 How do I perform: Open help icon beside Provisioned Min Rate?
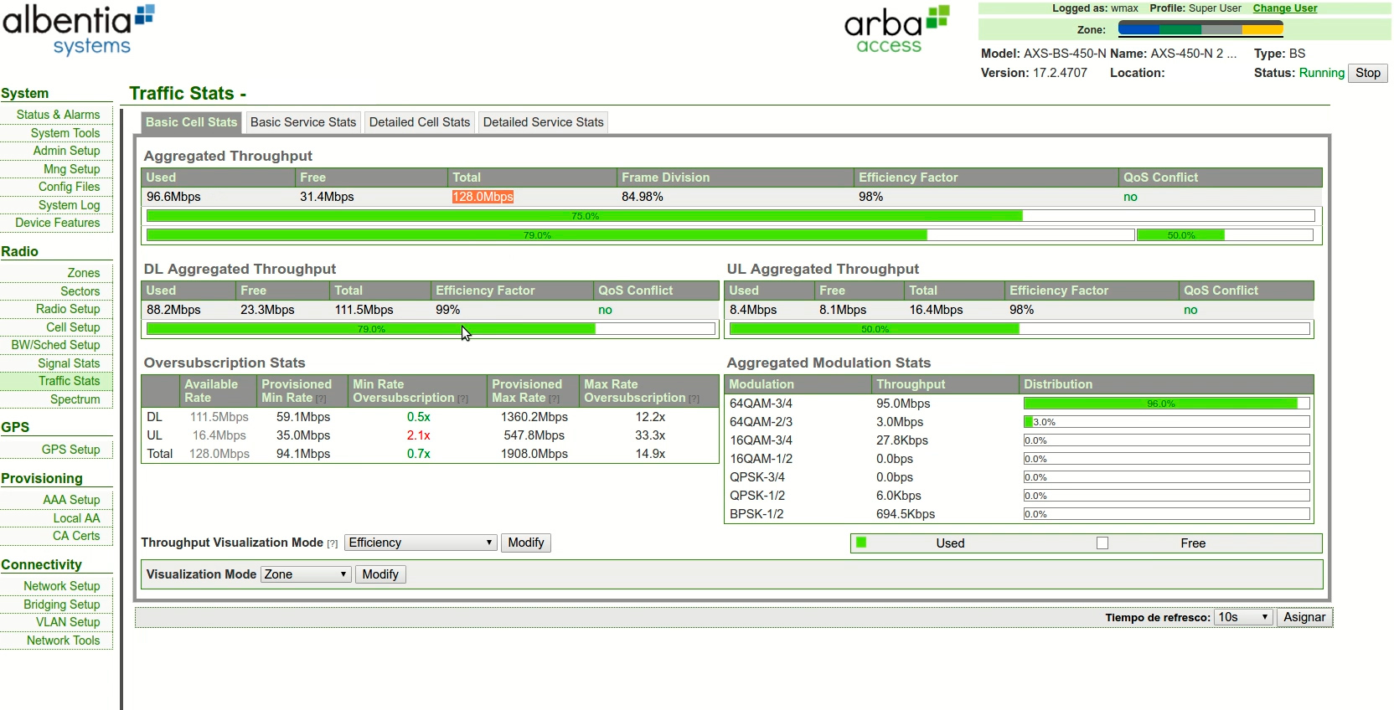pos(321,399)
